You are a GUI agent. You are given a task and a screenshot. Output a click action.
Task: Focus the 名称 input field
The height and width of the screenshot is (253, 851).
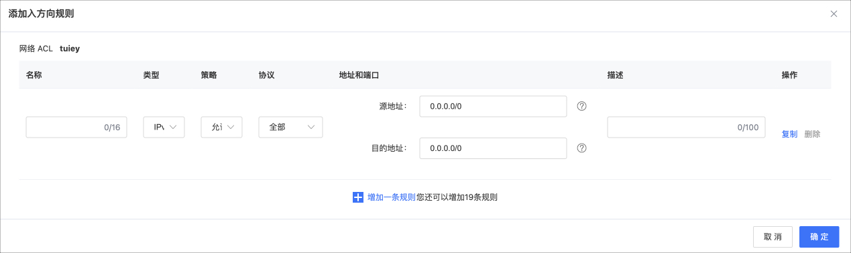[76, 127]
